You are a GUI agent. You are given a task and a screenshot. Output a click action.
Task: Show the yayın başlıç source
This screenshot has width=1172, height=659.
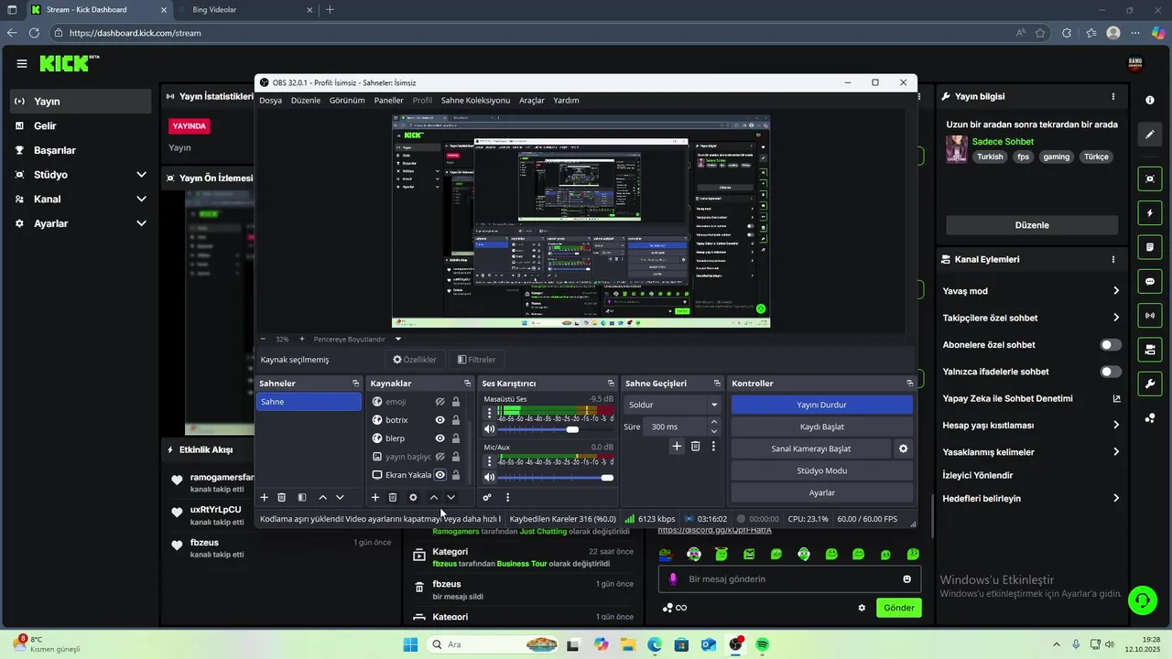point(439,457)
